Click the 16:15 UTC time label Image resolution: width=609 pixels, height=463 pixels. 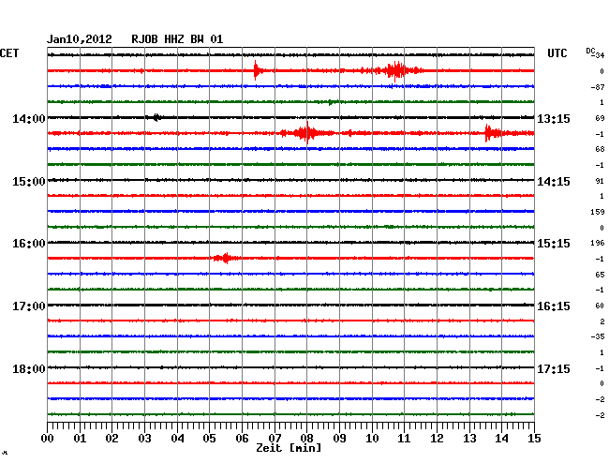(x=554, y=306)
